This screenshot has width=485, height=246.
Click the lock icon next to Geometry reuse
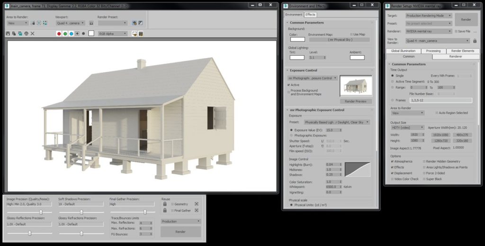pyautogui.click(x=165, y=204)
